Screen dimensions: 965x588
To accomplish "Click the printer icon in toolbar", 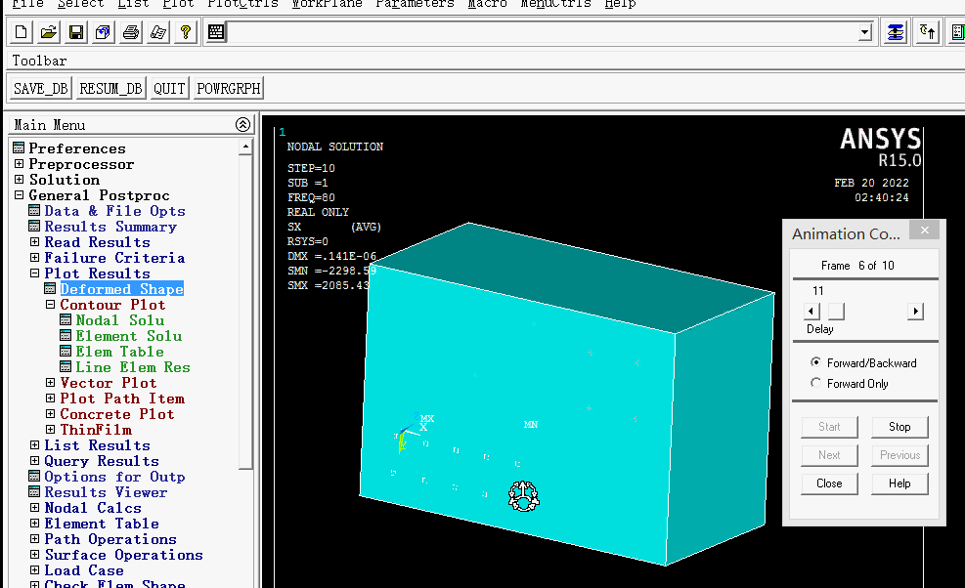I will tap(131, 33).
